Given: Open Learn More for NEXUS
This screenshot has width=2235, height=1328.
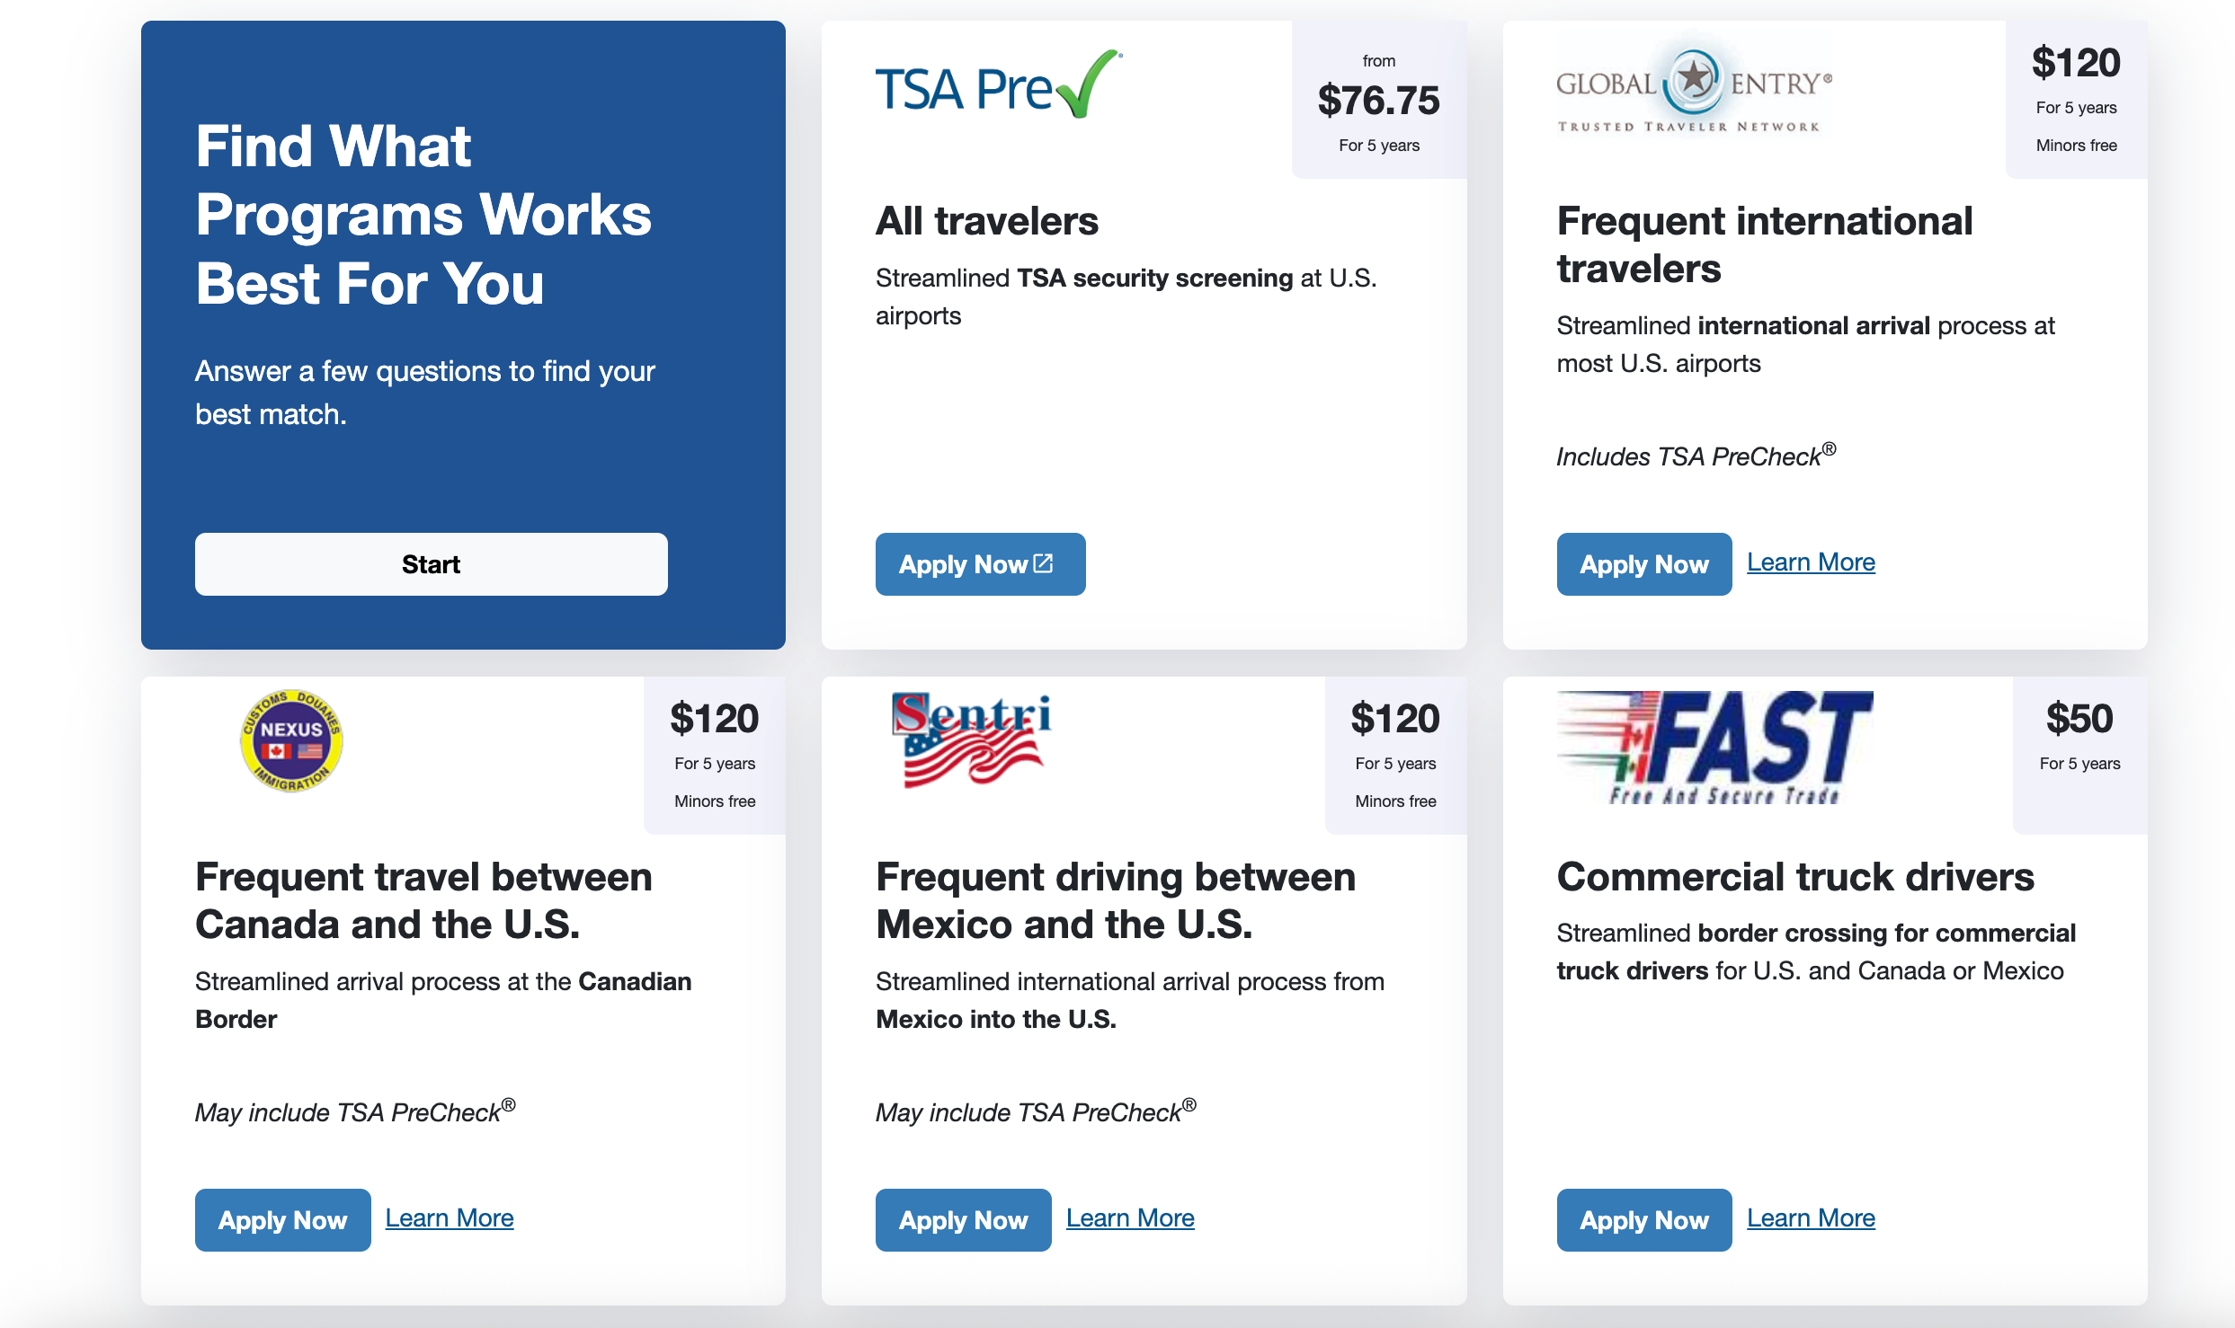Looking at the screenshot, I should [450, 1218].
